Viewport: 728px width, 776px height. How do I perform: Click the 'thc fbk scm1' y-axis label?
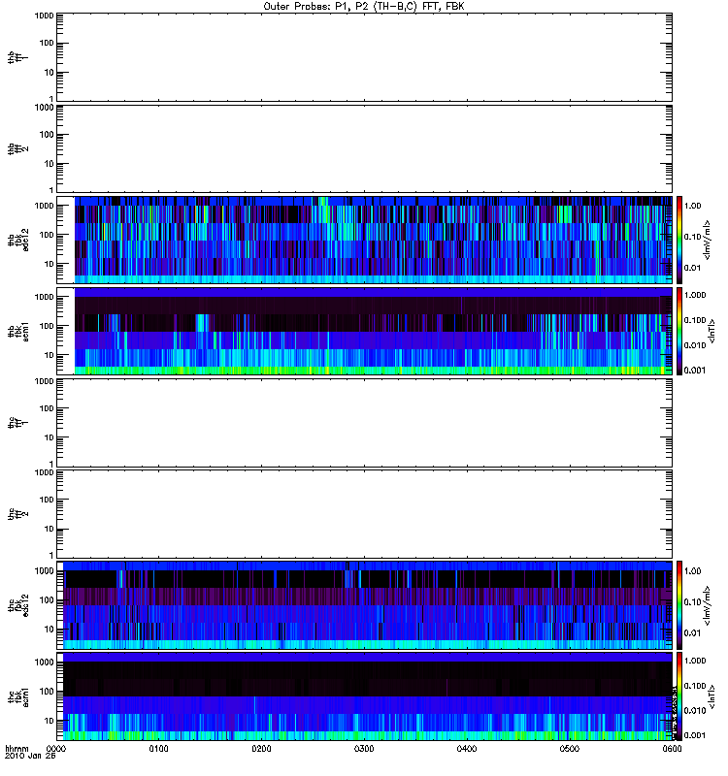[18, 696]
